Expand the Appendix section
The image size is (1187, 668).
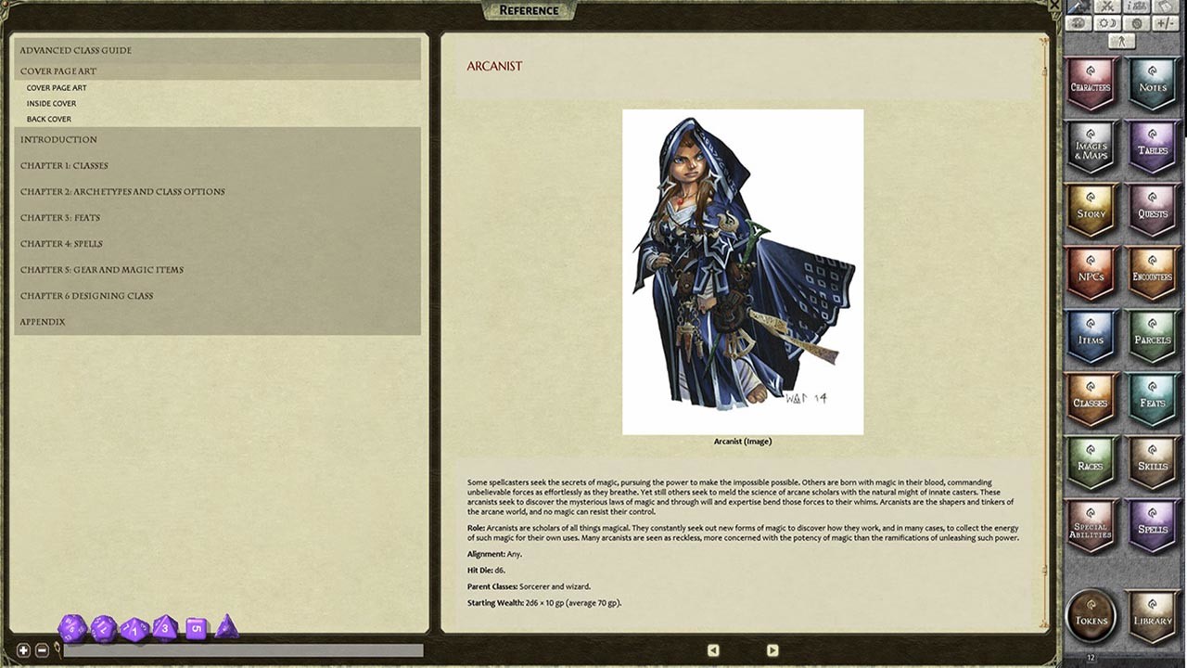(42, 321)
